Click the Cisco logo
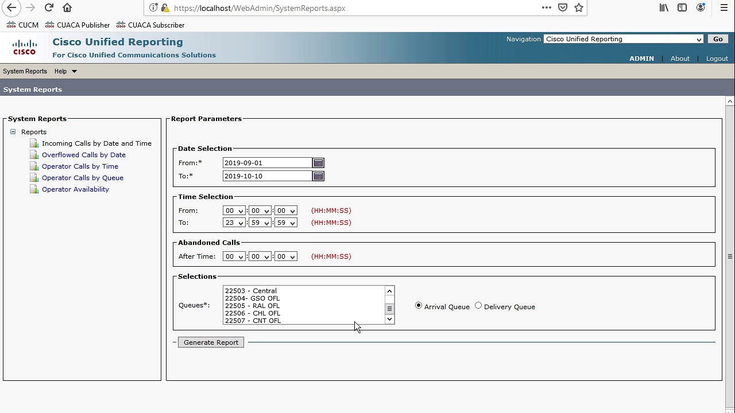The image size is (735, 413). (25, 47)
